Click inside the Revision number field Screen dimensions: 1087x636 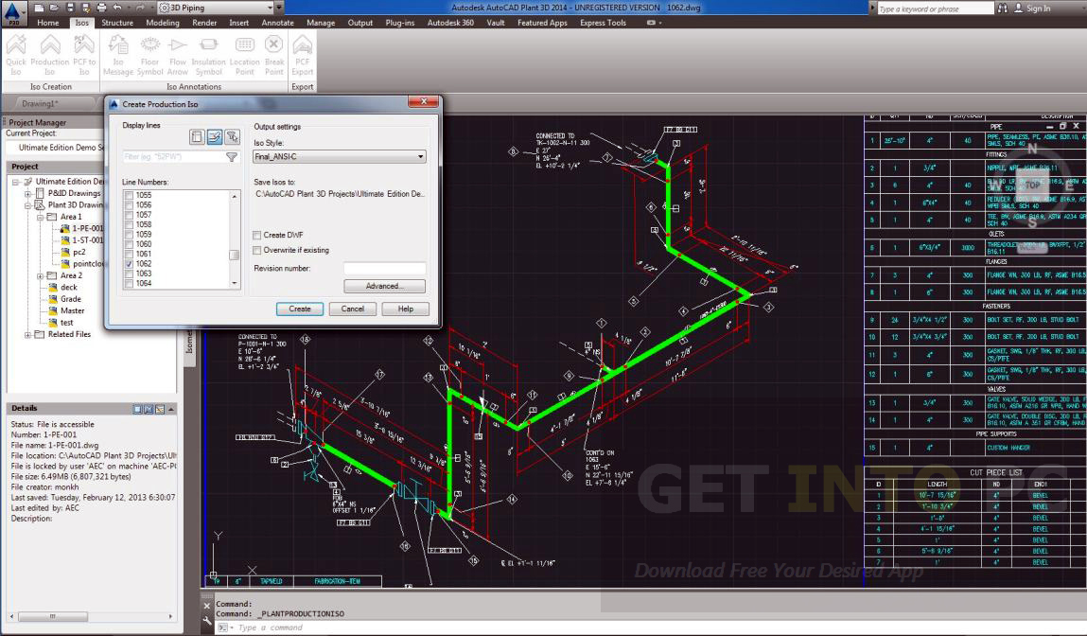[x=382, y=268]
